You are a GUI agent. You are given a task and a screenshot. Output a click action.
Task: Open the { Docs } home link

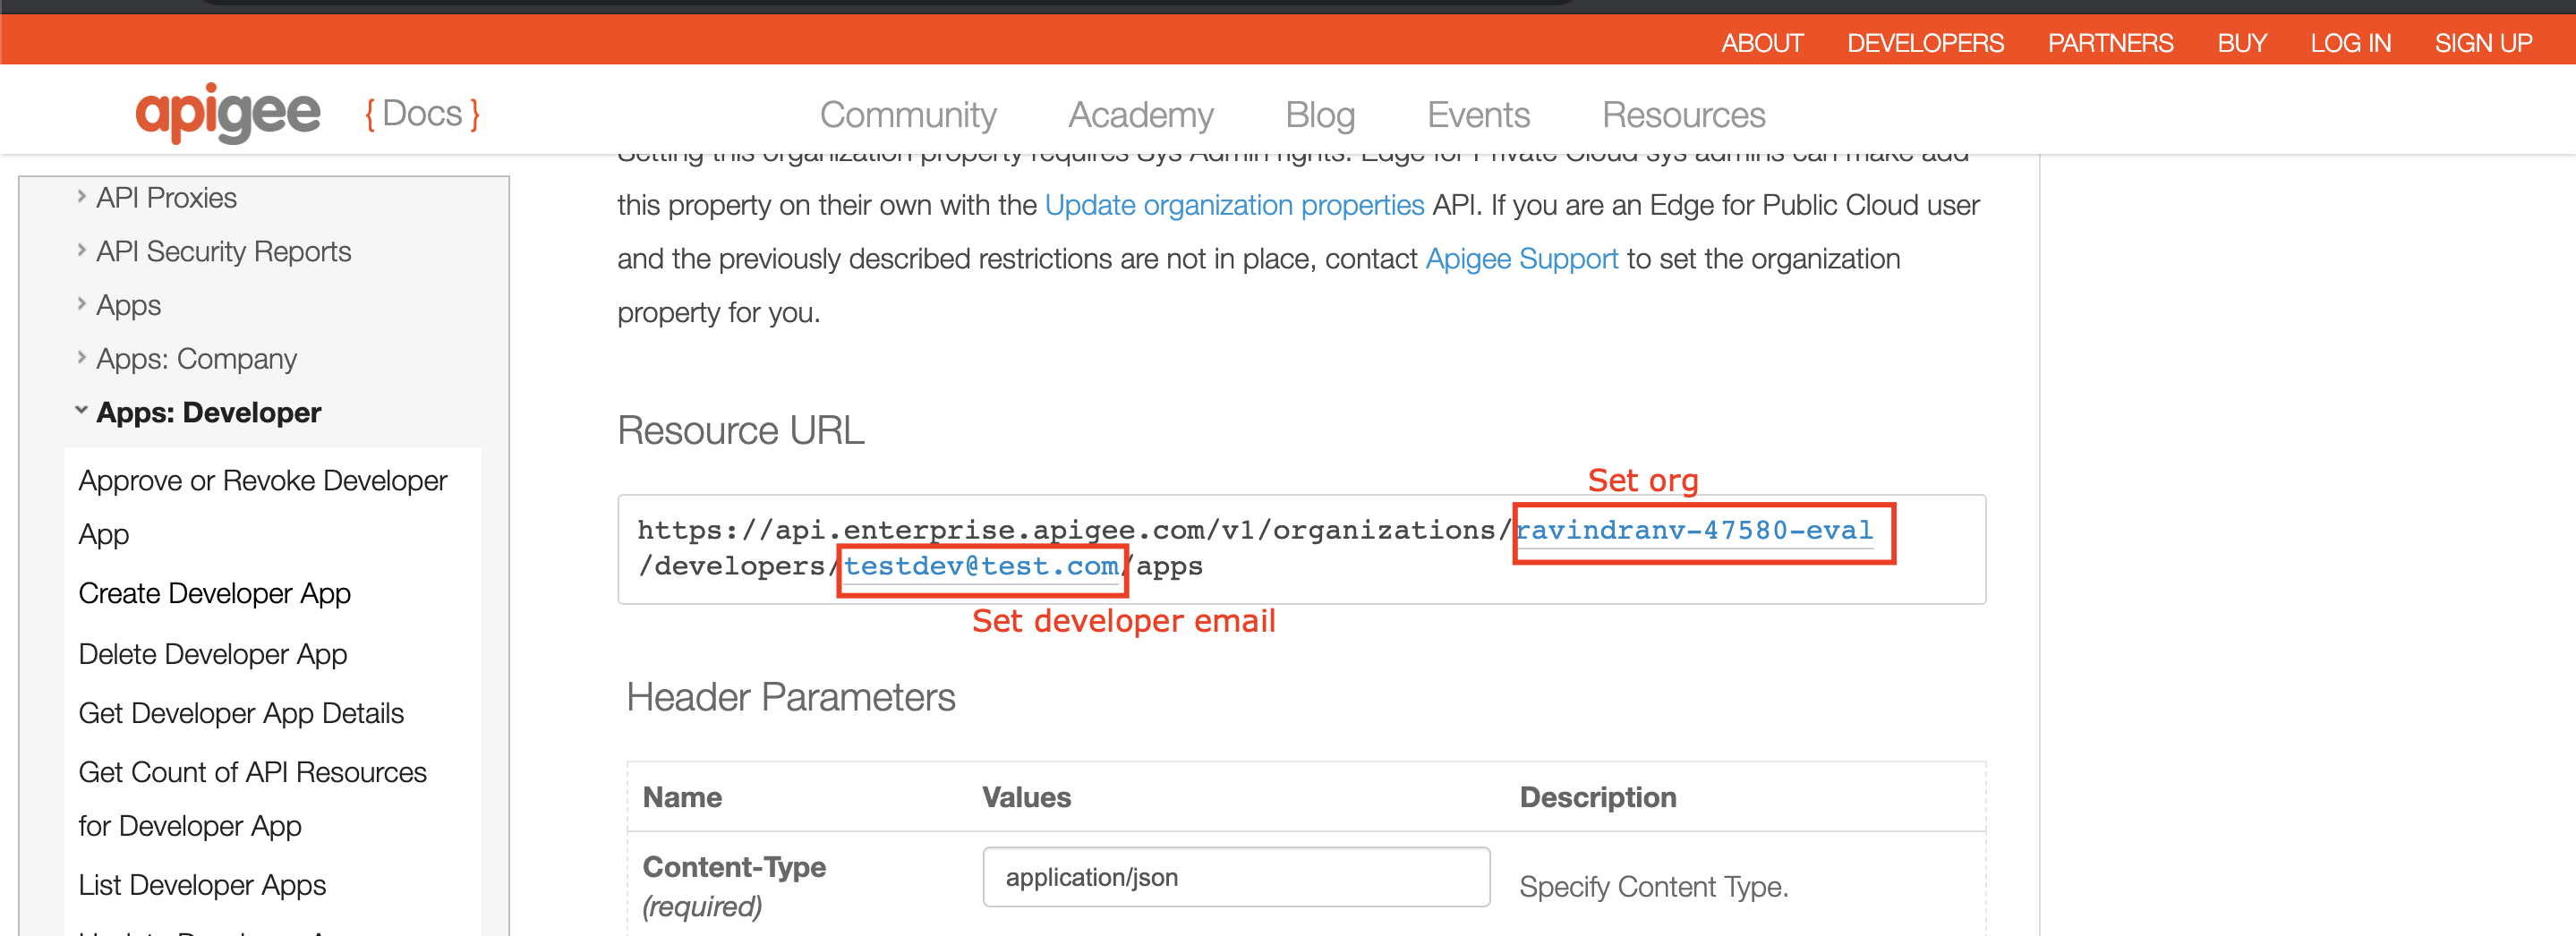[x=422, y=114]
